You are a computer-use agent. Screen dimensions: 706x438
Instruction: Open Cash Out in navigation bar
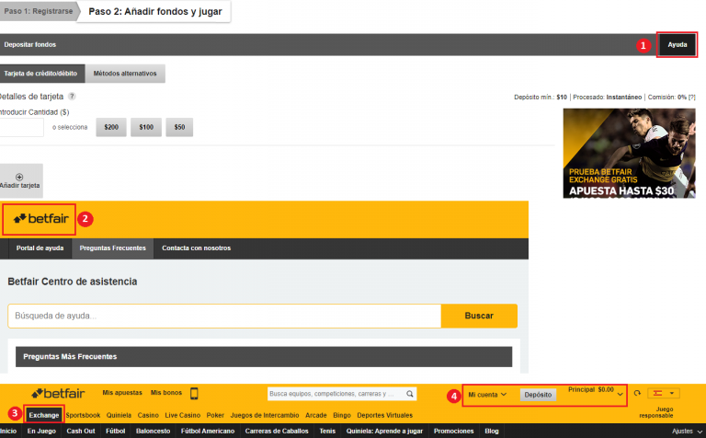click(x=81, y=432)
